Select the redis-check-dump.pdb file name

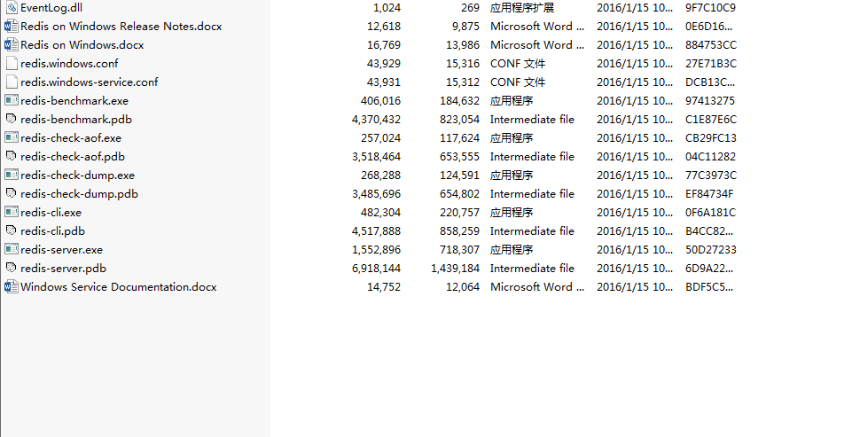click(x=79, y=193)
